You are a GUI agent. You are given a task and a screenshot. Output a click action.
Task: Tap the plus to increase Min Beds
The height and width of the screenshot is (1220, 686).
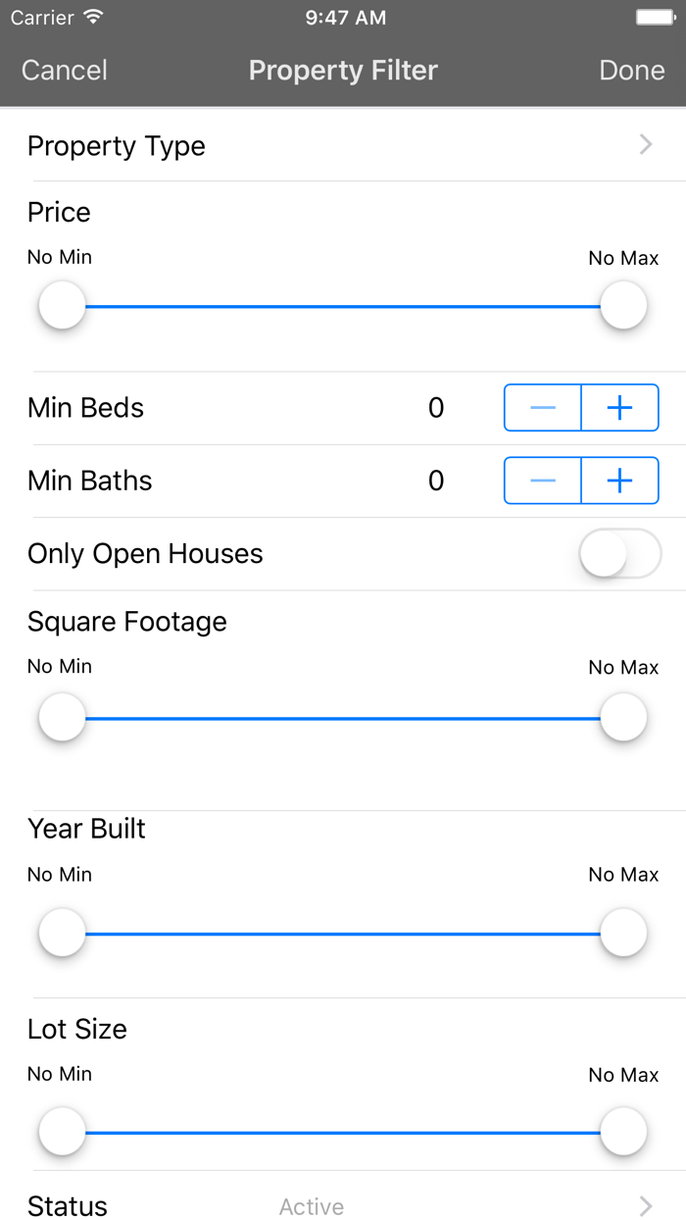619,407
